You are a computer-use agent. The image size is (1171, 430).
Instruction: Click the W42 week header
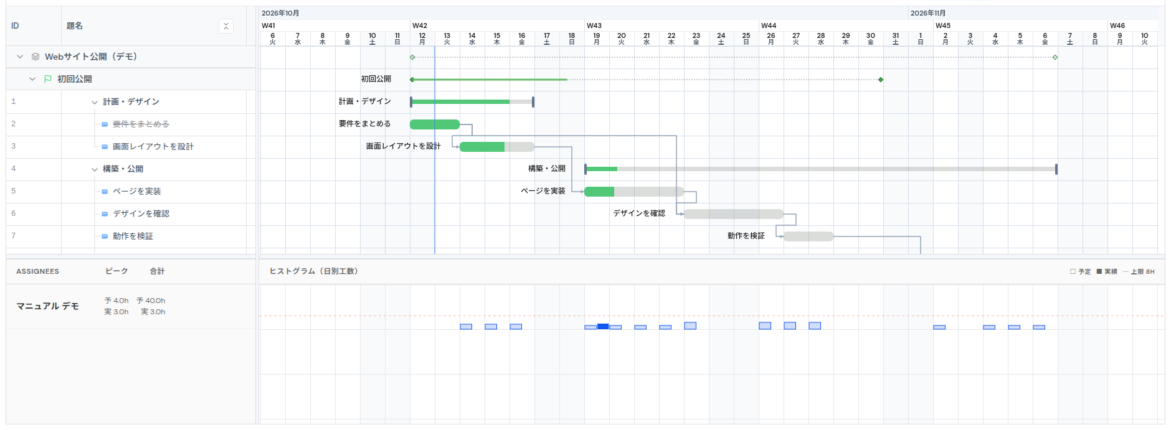[497, 26]
